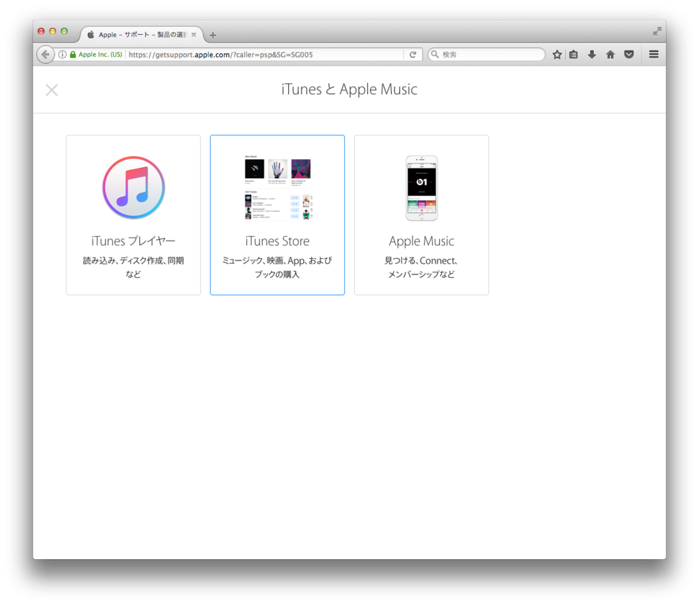Click the Apple logo favicon on the tab
The width and height of the screenshot is (699, 605).
[x=91, y=34]
